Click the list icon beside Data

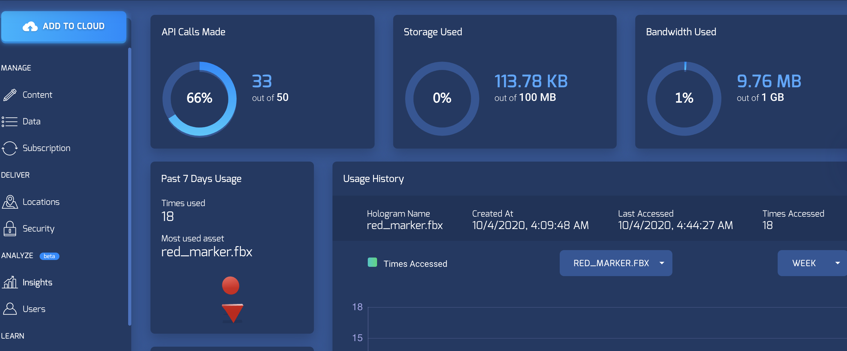click(10, 122)
